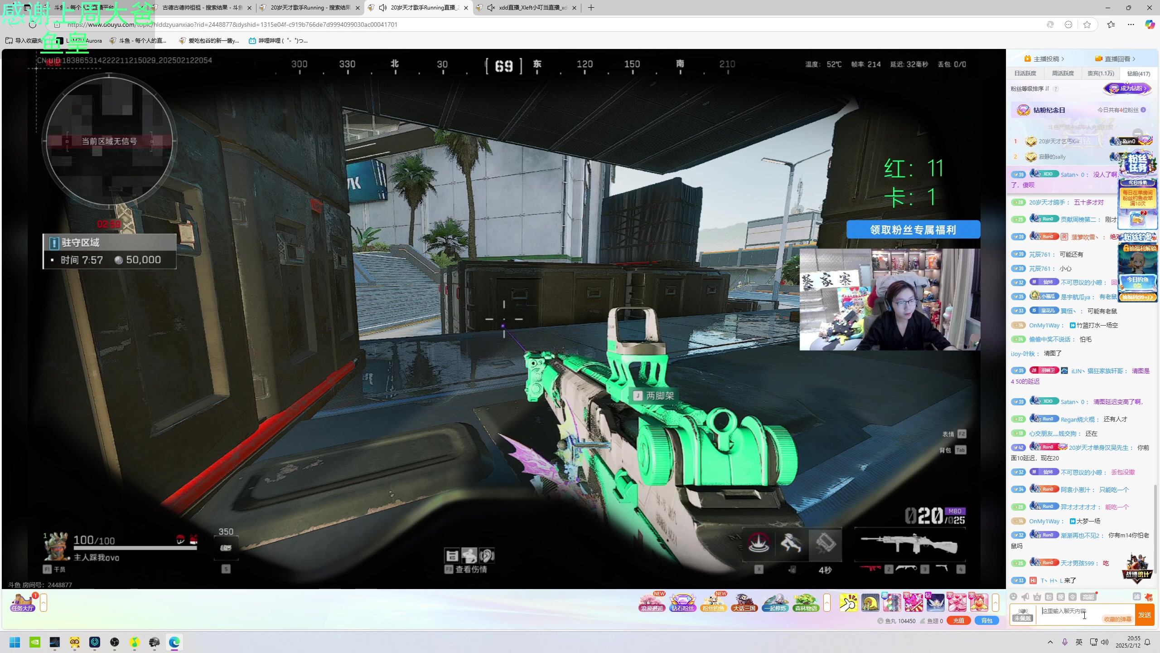The width and height of the screenshot is (1160, 653).
Task: Send the 钻-tagged winged gift
Action: click(935, 603)
